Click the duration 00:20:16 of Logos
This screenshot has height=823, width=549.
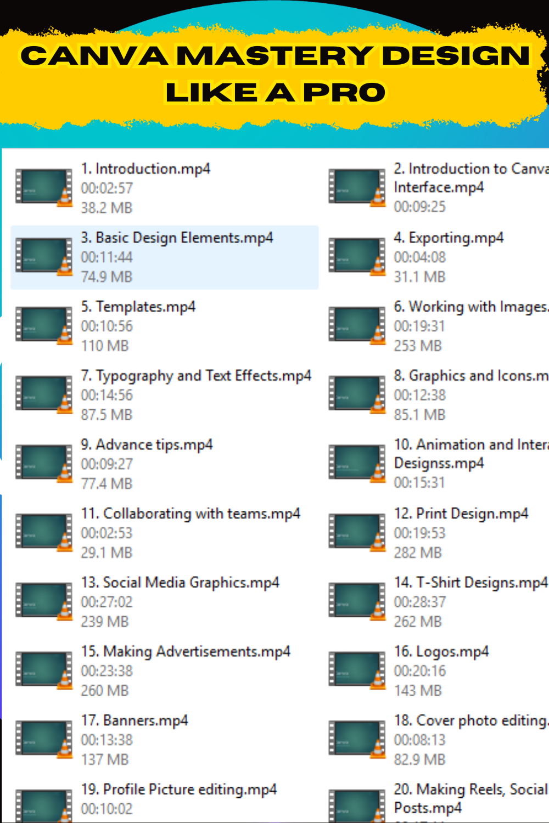click(419, 672)
